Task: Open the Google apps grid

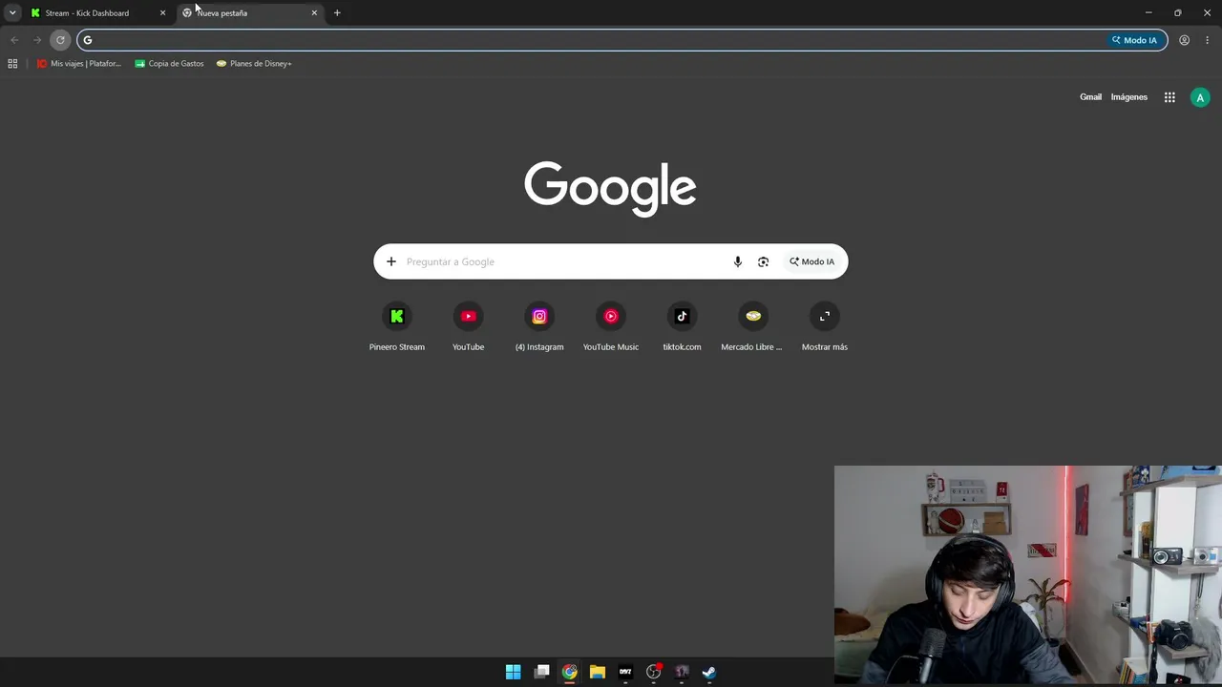Action: pyautogui.click(x=1169, y=97)
